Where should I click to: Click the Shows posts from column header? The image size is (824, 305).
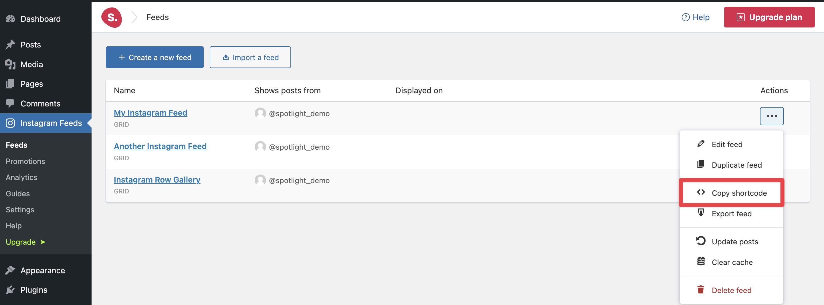tap(287, 91)
